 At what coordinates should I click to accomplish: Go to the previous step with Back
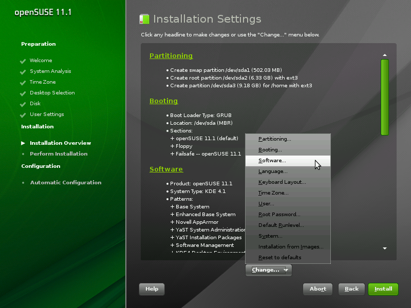click(351, 289)
